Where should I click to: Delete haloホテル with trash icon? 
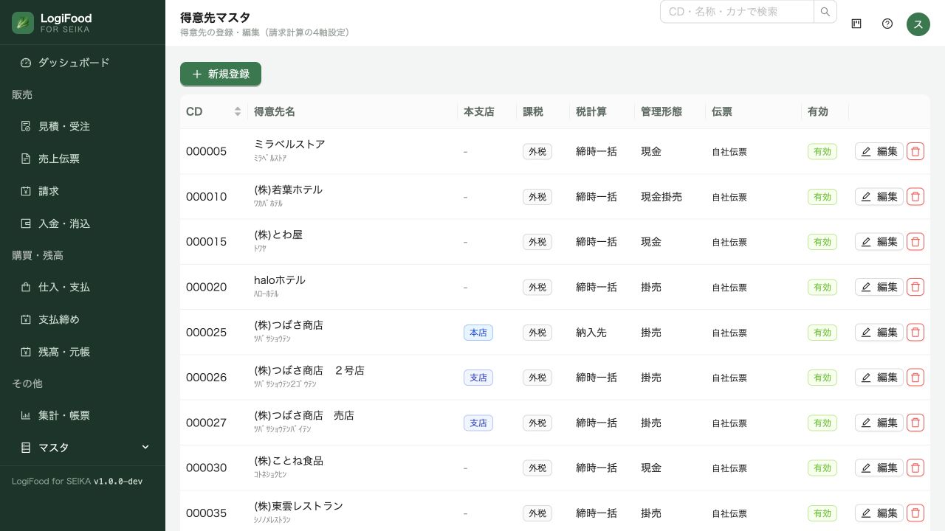tap(915, 287)
